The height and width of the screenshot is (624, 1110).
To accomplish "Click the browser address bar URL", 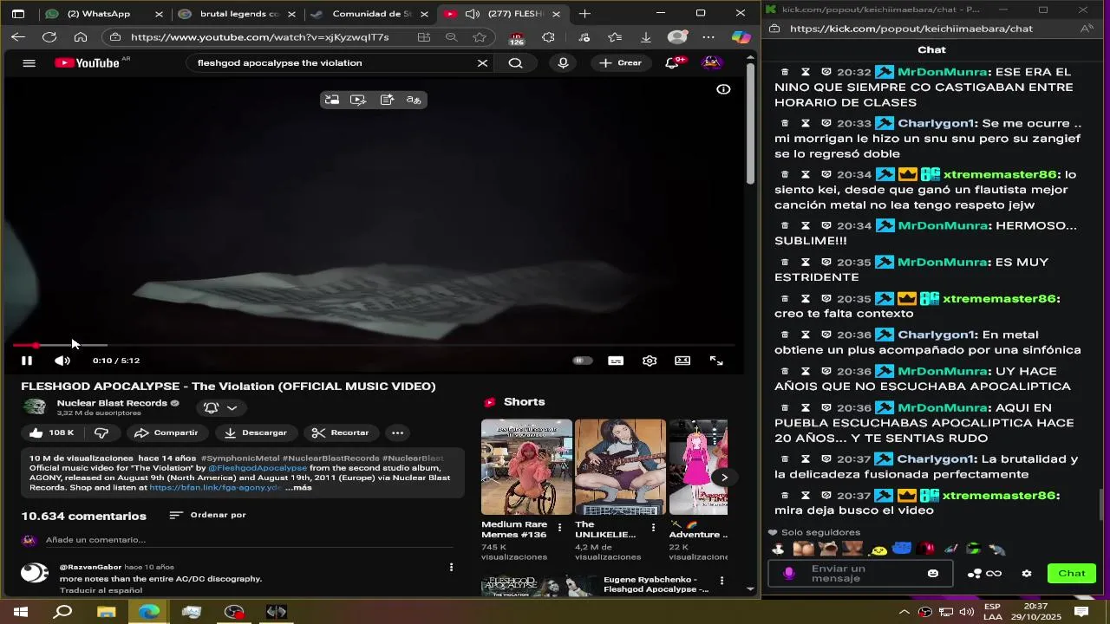I will 260,37.
